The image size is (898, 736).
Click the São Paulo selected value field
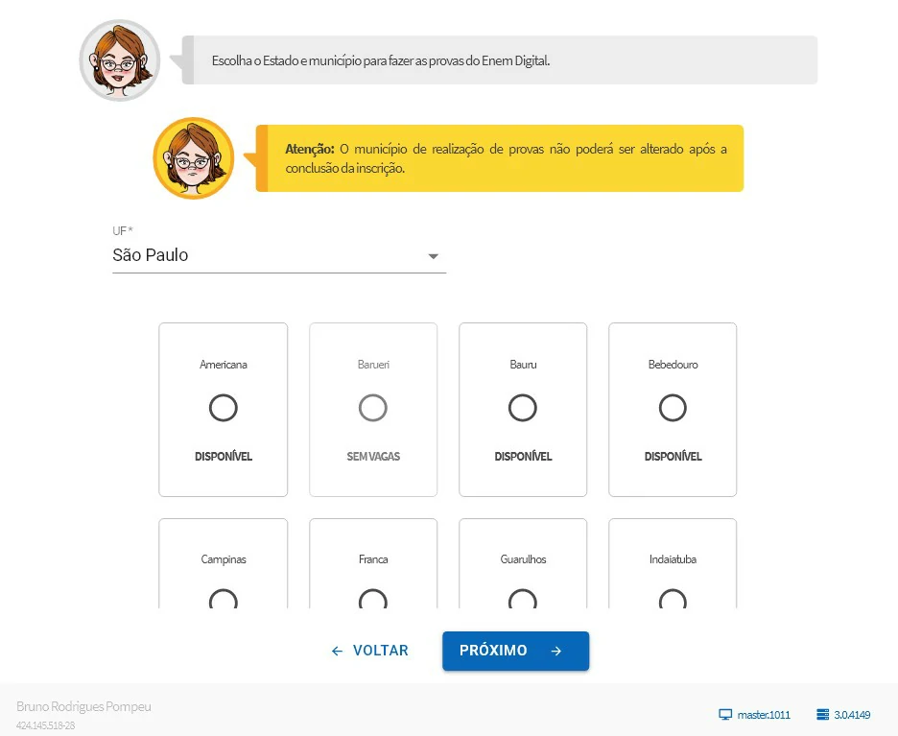tap(279, 255)
